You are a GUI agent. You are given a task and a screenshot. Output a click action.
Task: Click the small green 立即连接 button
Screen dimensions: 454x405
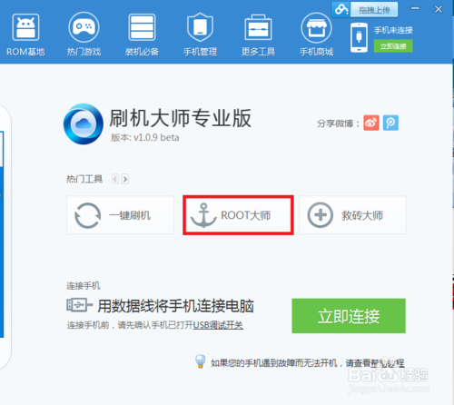click(x=393, y=46)
